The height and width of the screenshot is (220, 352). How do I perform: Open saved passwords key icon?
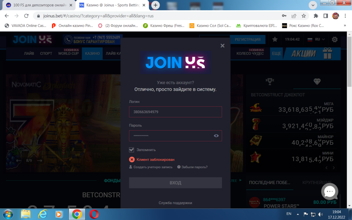point(284,16)
